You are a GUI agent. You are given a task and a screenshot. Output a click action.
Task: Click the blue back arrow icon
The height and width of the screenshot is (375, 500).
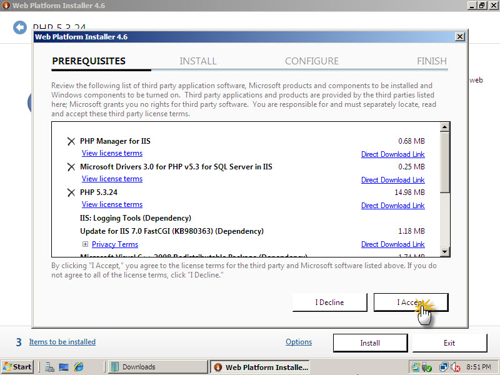[x=20, y=27]
